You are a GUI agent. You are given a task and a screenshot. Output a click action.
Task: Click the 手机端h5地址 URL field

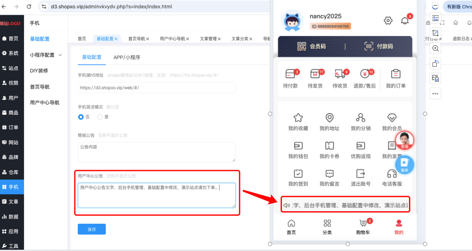coord(156,88)
